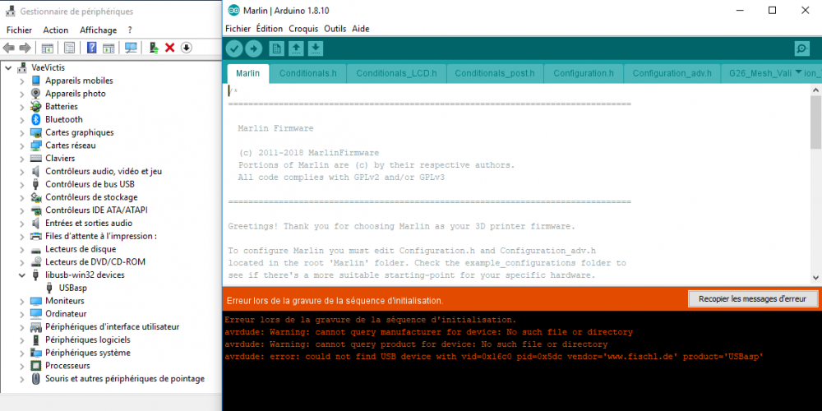
Task: Expand the Contrôleurs de bus USB node
Action: [x=21, y=184]
